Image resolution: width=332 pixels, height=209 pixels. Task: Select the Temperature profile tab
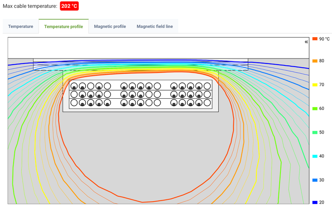[63, 27]
